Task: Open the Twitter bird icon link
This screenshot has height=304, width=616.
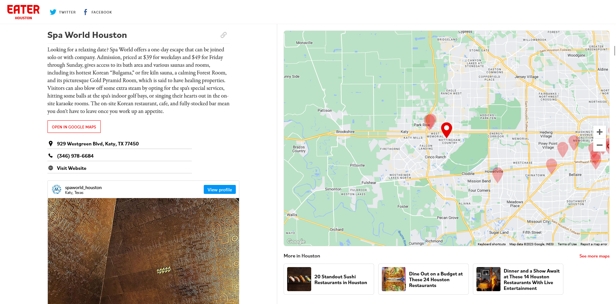Action: (x=53, y=12)
